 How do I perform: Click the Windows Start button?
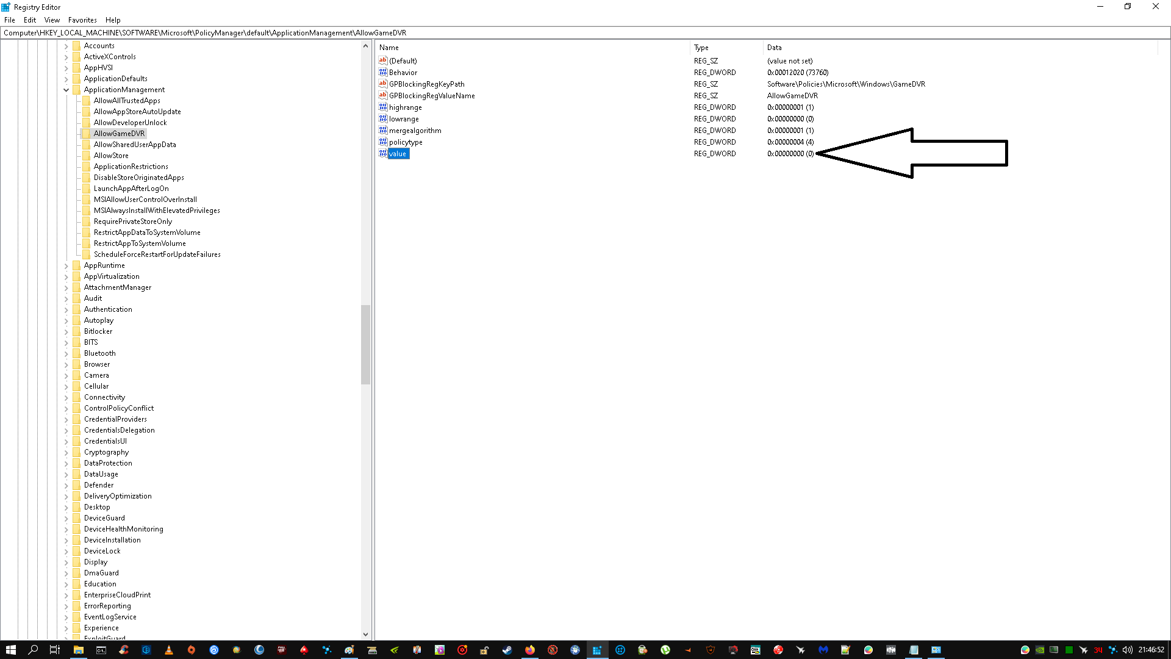[x=10, y=650]
